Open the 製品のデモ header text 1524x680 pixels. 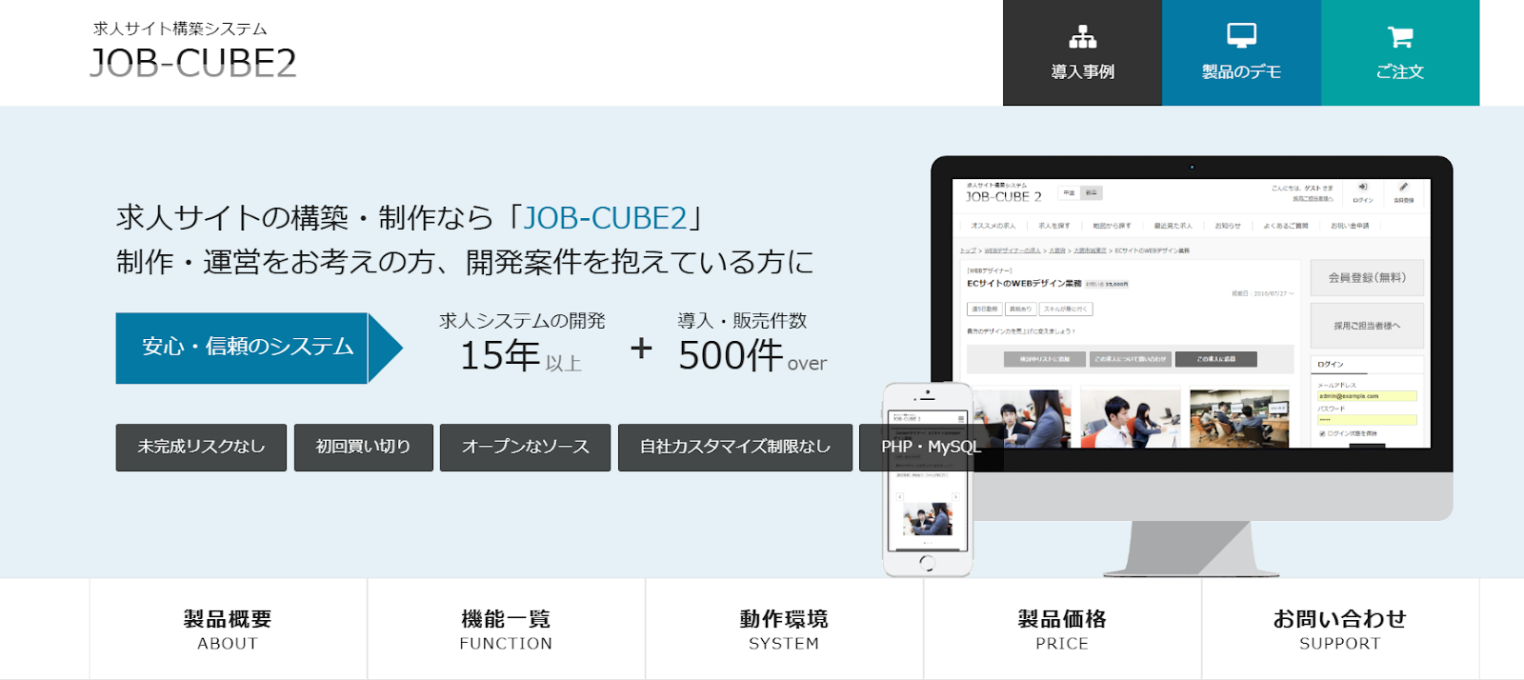pos(1241,71)
